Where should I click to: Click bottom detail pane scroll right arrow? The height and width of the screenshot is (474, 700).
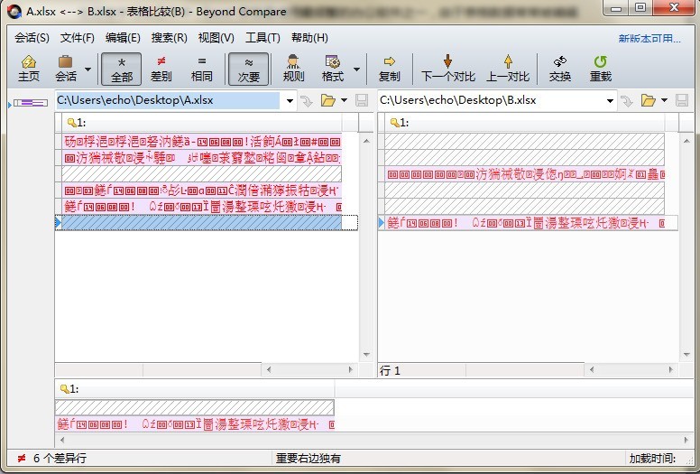[686, 440]
